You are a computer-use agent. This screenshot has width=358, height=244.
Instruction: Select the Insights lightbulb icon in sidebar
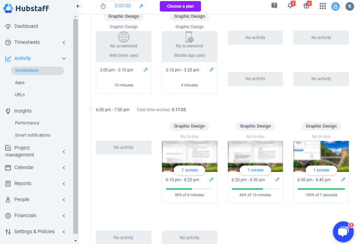8,111
